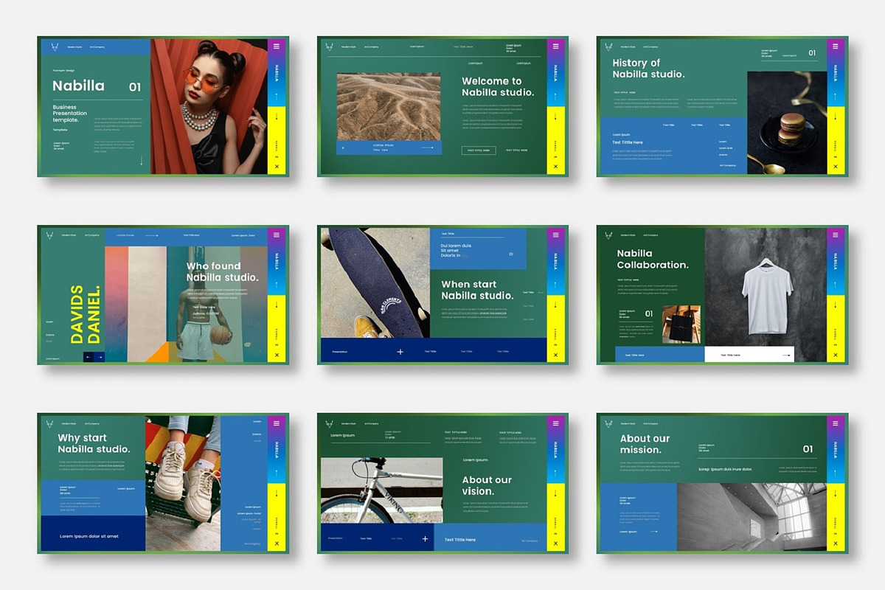
Task: Click the Lorem Ipsum arrow link on mission slide
Action: pos(639,531)
